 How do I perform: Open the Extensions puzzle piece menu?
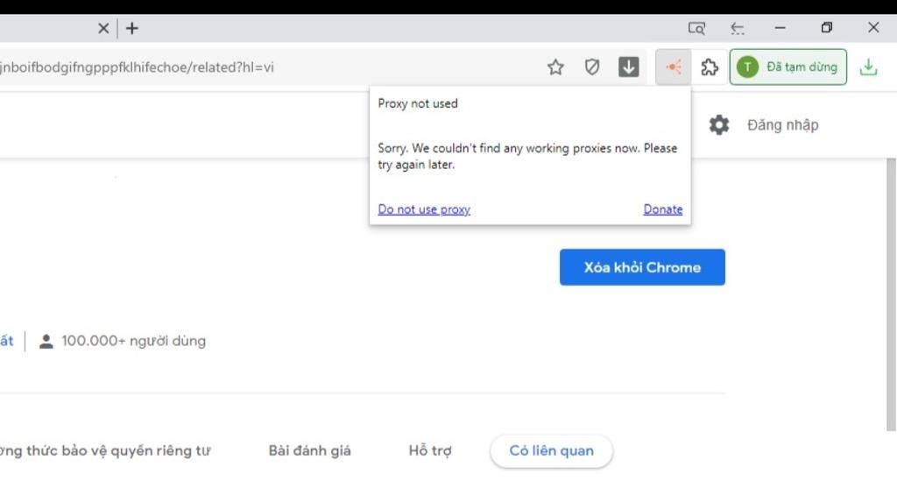point(710,67)
